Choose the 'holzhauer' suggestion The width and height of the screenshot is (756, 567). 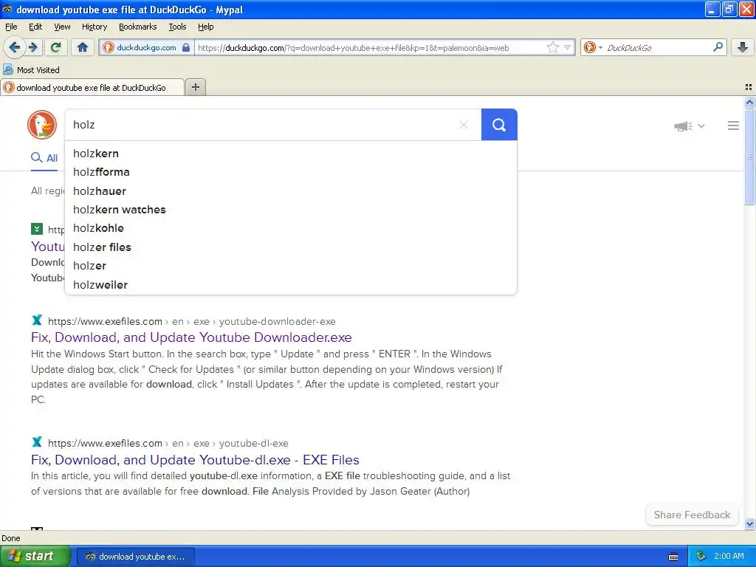291,191
